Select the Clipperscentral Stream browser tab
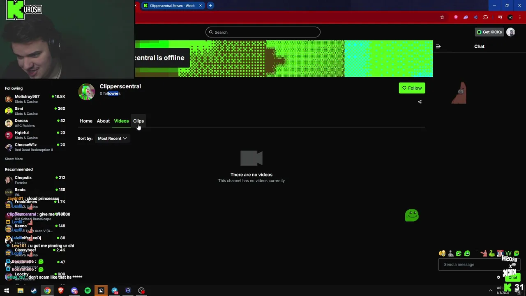 pyautogui.click(x=172, y=6)
